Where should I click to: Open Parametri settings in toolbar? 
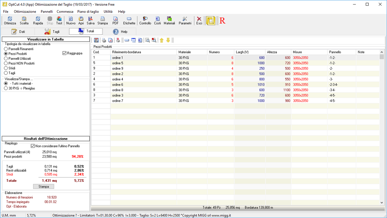185,20
